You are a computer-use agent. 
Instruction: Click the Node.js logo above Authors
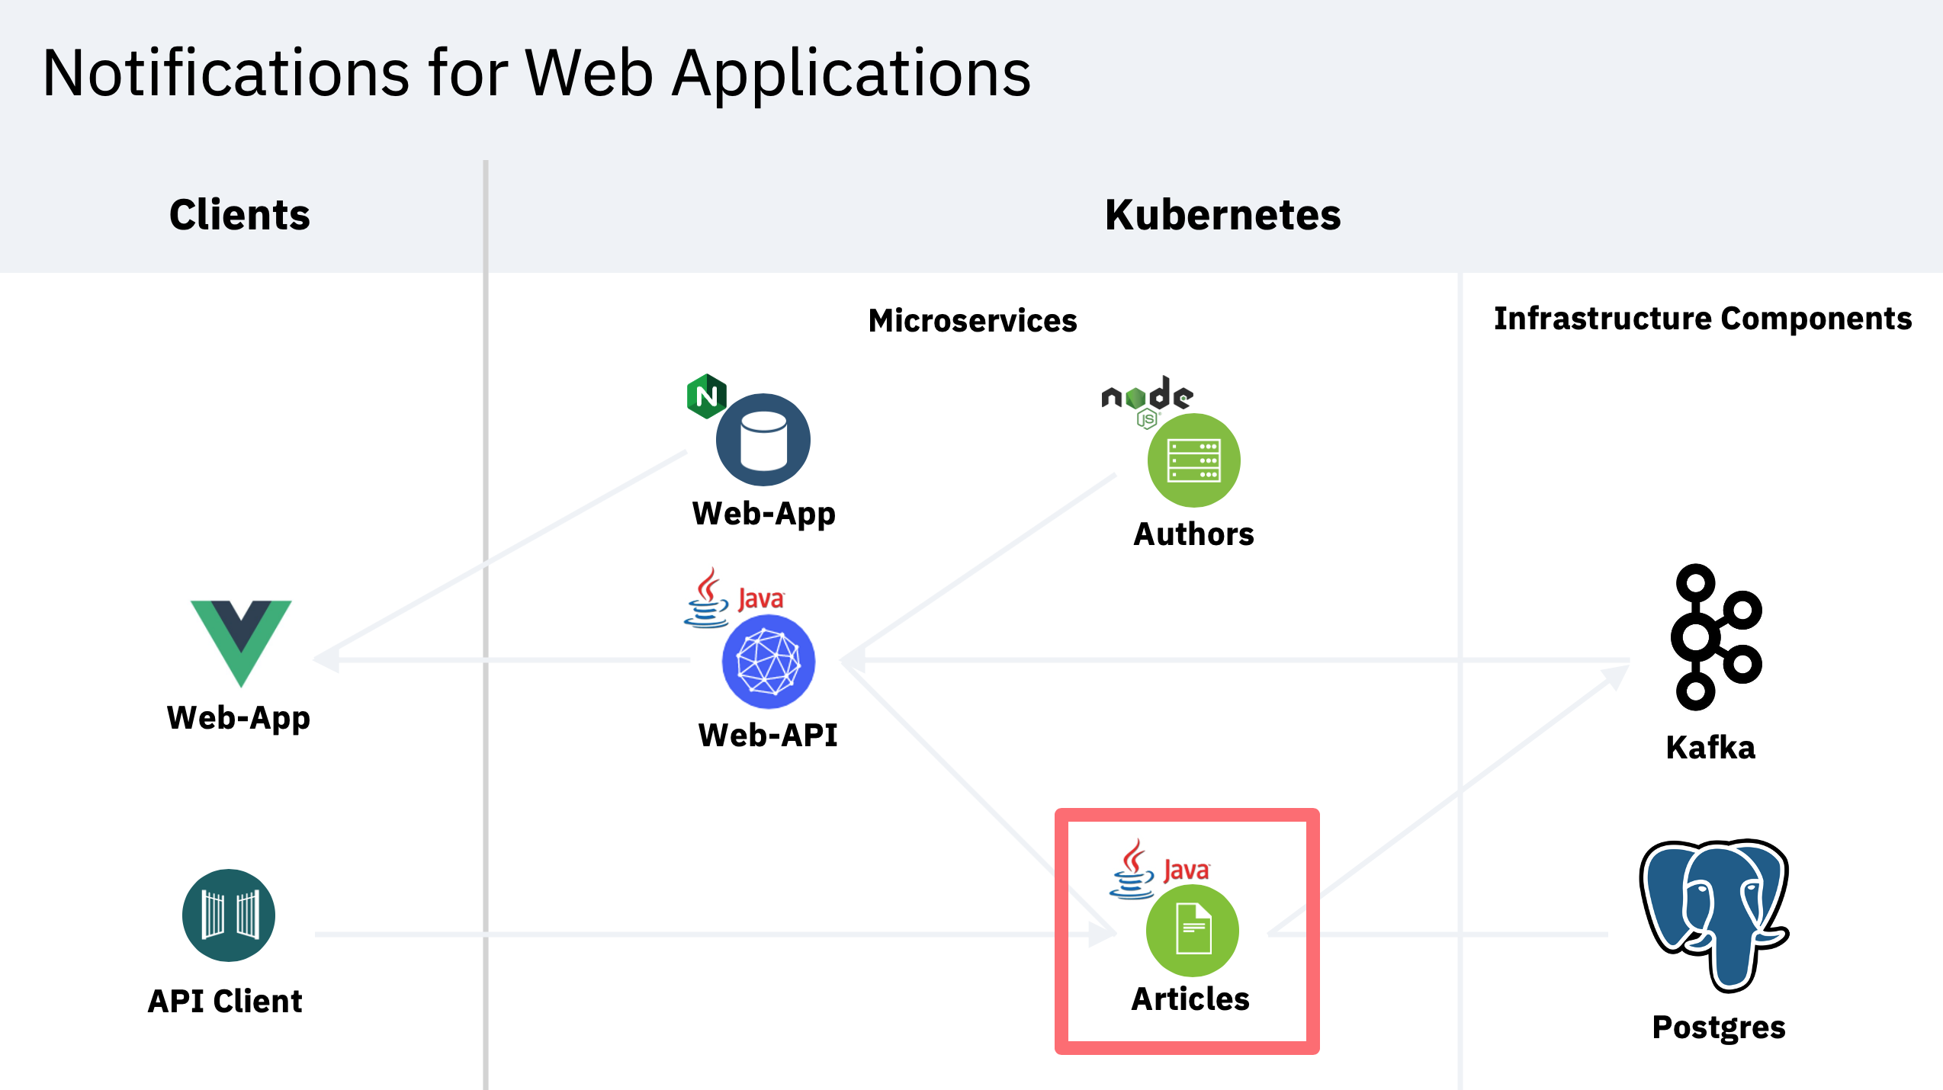(x=1147, y=401)
